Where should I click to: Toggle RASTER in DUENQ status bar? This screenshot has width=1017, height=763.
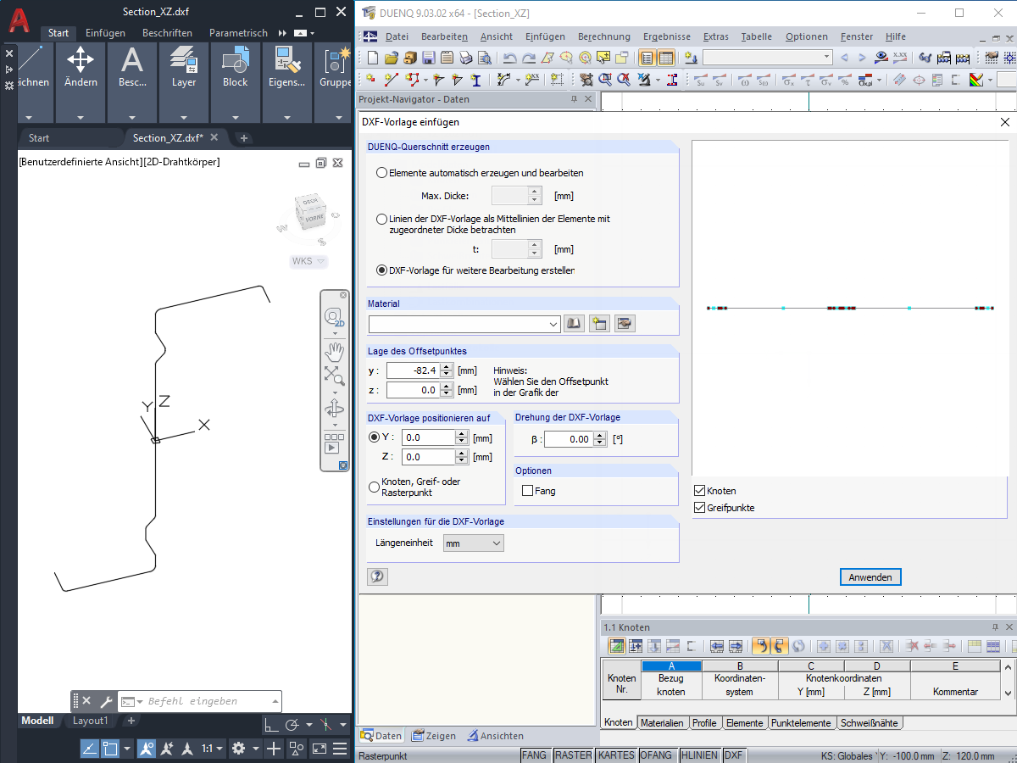coord(573,755)
